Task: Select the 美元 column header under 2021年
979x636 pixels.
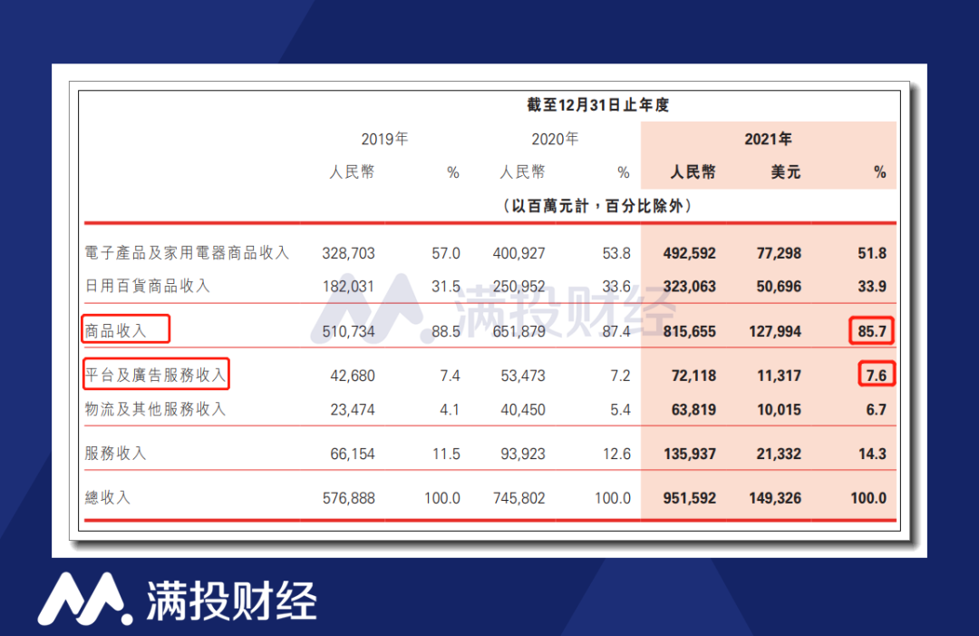Action: click(786, 172)
